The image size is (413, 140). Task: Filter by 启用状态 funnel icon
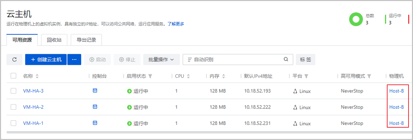tap(150, 76)
